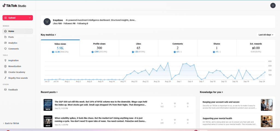Click the Analytics chart icon
This screenshot has height=131, width=280.
pos(5,43)
